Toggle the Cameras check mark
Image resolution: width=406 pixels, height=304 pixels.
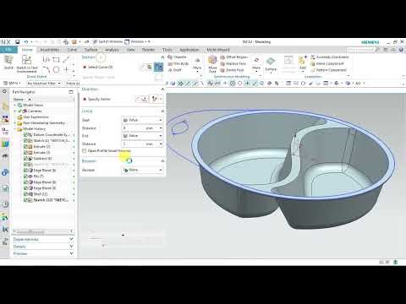pos(20,111)
